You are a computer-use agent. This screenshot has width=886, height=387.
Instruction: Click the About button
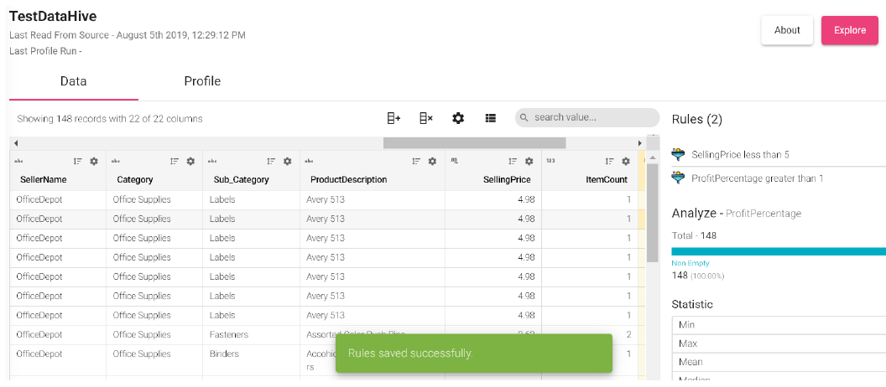coord(787,30)
